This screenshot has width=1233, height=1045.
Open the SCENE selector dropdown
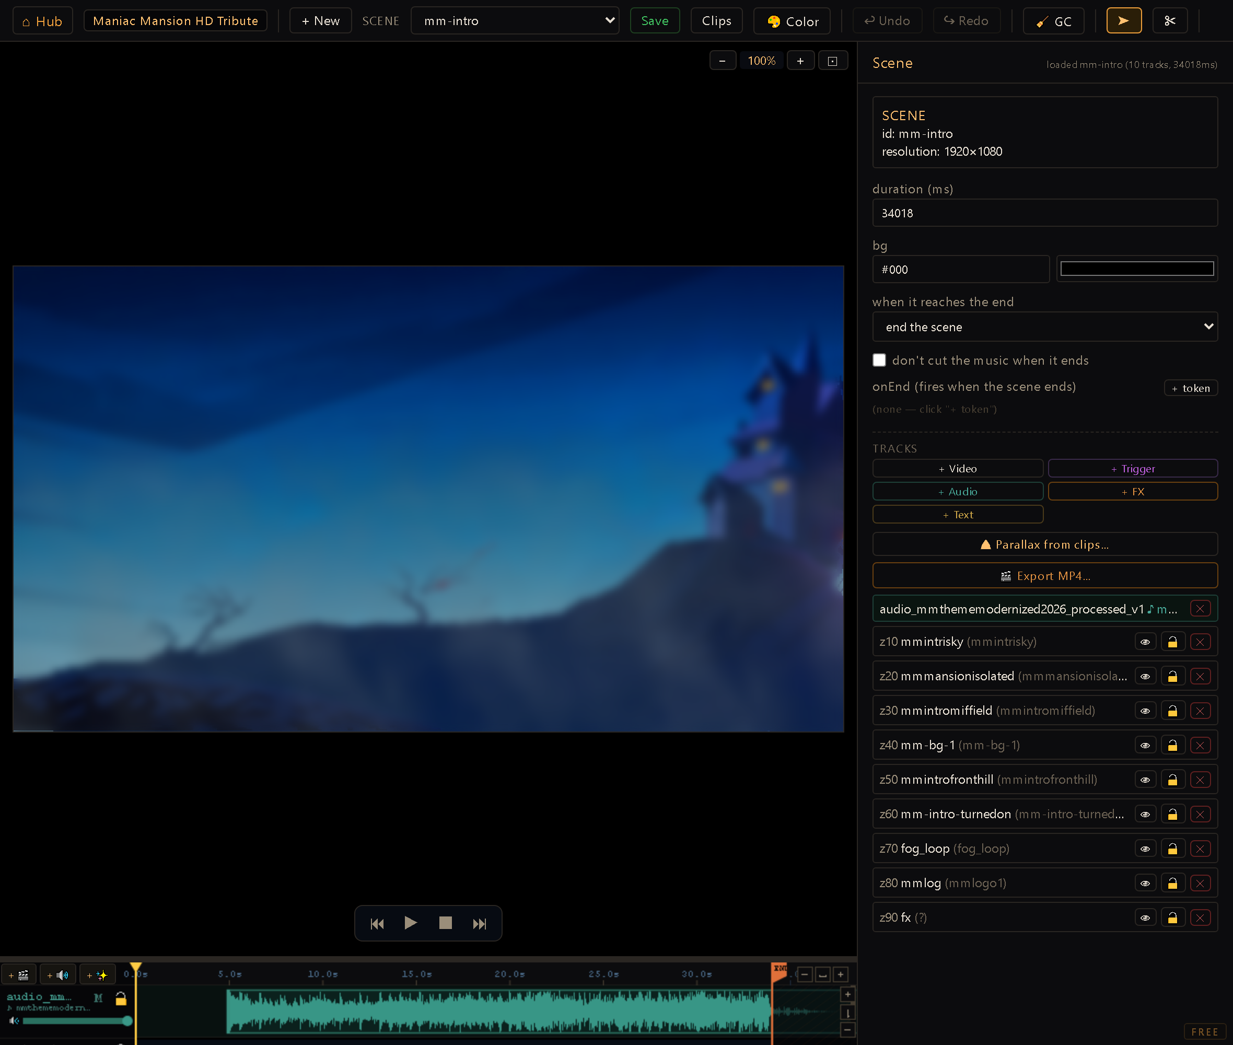click(x=515, y=21)
